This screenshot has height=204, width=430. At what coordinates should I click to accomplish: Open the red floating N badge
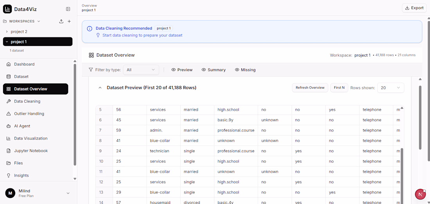(x=420, y=194)
